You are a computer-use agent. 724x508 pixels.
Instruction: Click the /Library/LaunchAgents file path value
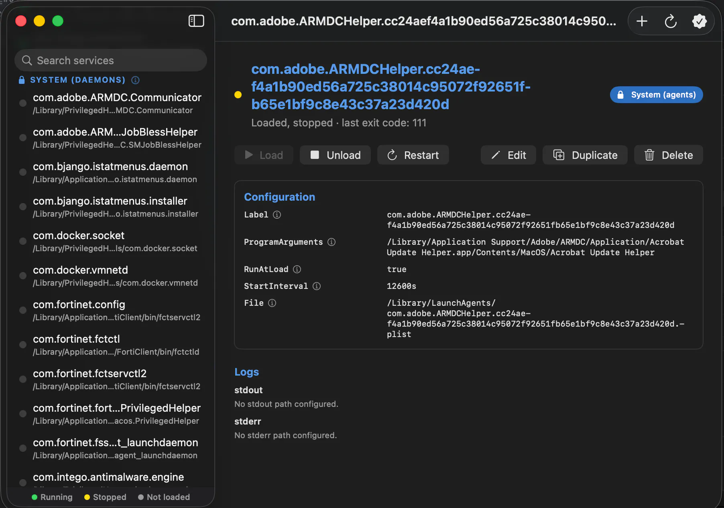(x=535, y=319)
